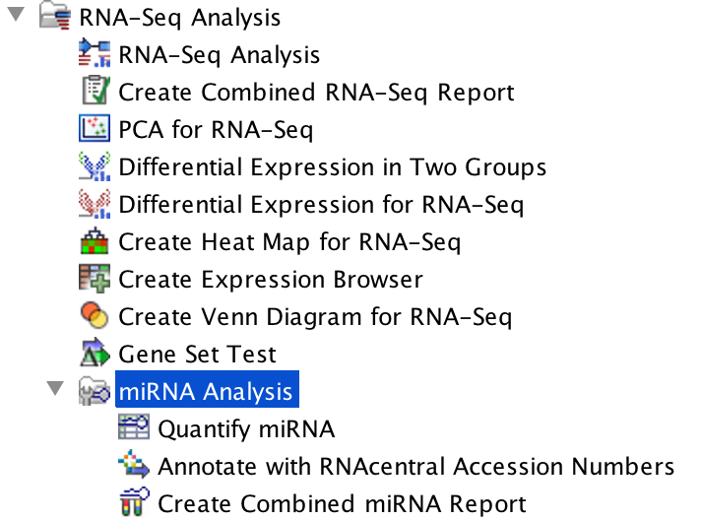701x520 pixels.
Task: Collapse the RNA-Seq Analysis folder
Action: pyautogui.click(x=16, y=15)
